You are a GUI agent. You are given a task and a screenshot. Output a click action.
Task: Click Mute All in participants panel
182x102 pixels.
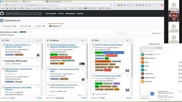144,96
